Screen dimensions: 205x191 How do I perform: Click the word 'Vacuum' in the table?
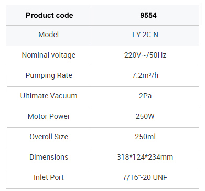coord(63,96)
